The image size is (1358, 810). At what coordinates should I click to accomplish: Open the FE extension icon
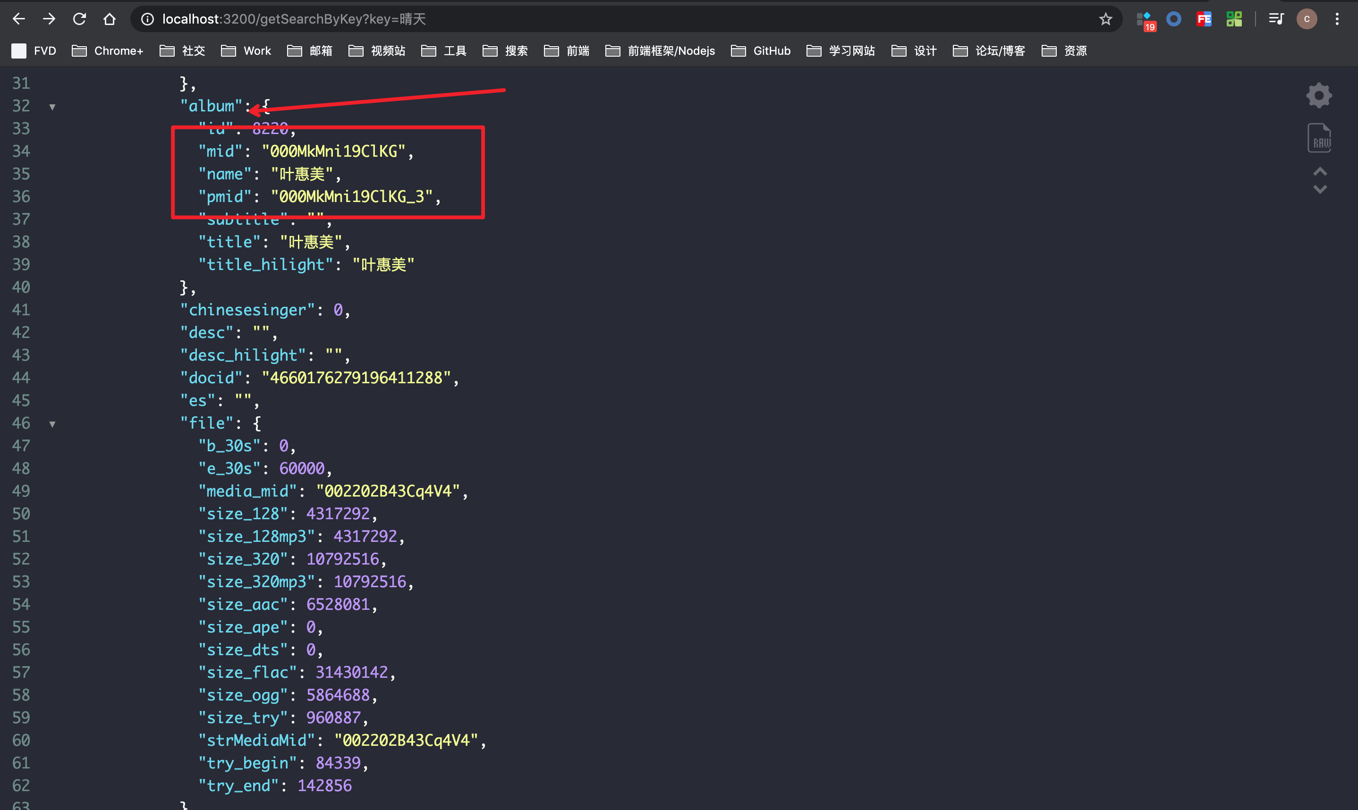click(1203, 20)
